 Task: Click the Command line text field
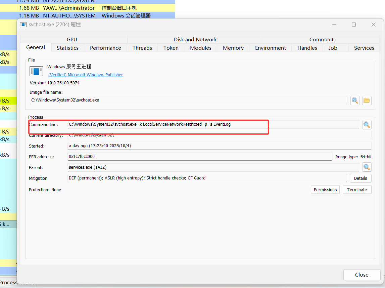click(213, 124)
